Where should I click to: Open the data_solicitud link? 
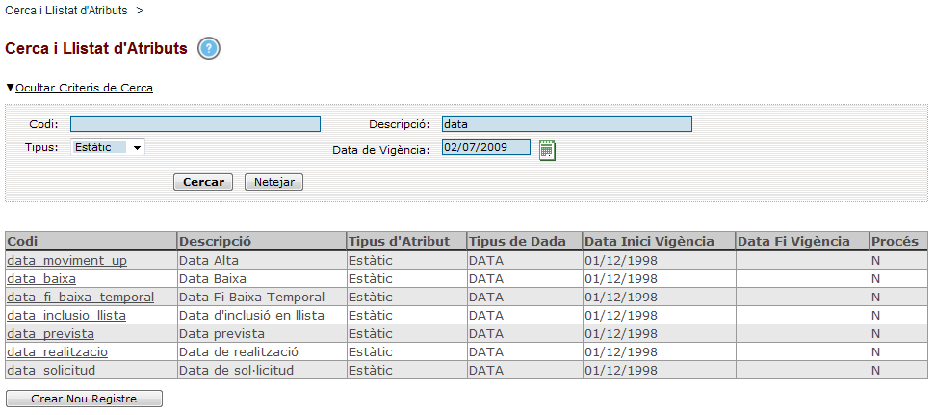click(x=51, y=371)
